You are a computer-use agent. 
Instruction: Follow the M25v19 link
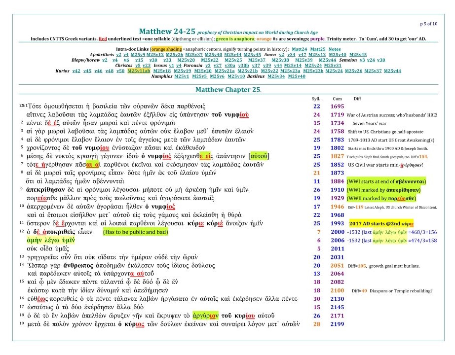(x=183, y=71)
